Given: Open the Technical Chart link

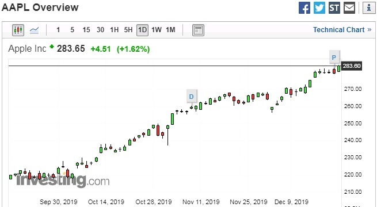Looking at the screenshot, I should click(342, 30).
